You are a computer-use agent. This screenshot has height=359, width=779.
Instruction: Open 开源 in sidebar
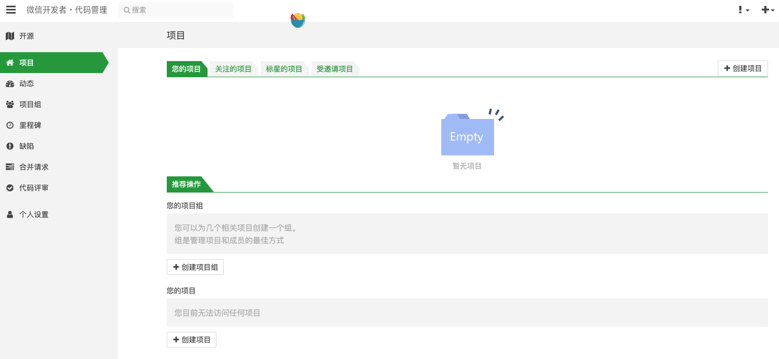pyautogui.click(x=59, y=36)
